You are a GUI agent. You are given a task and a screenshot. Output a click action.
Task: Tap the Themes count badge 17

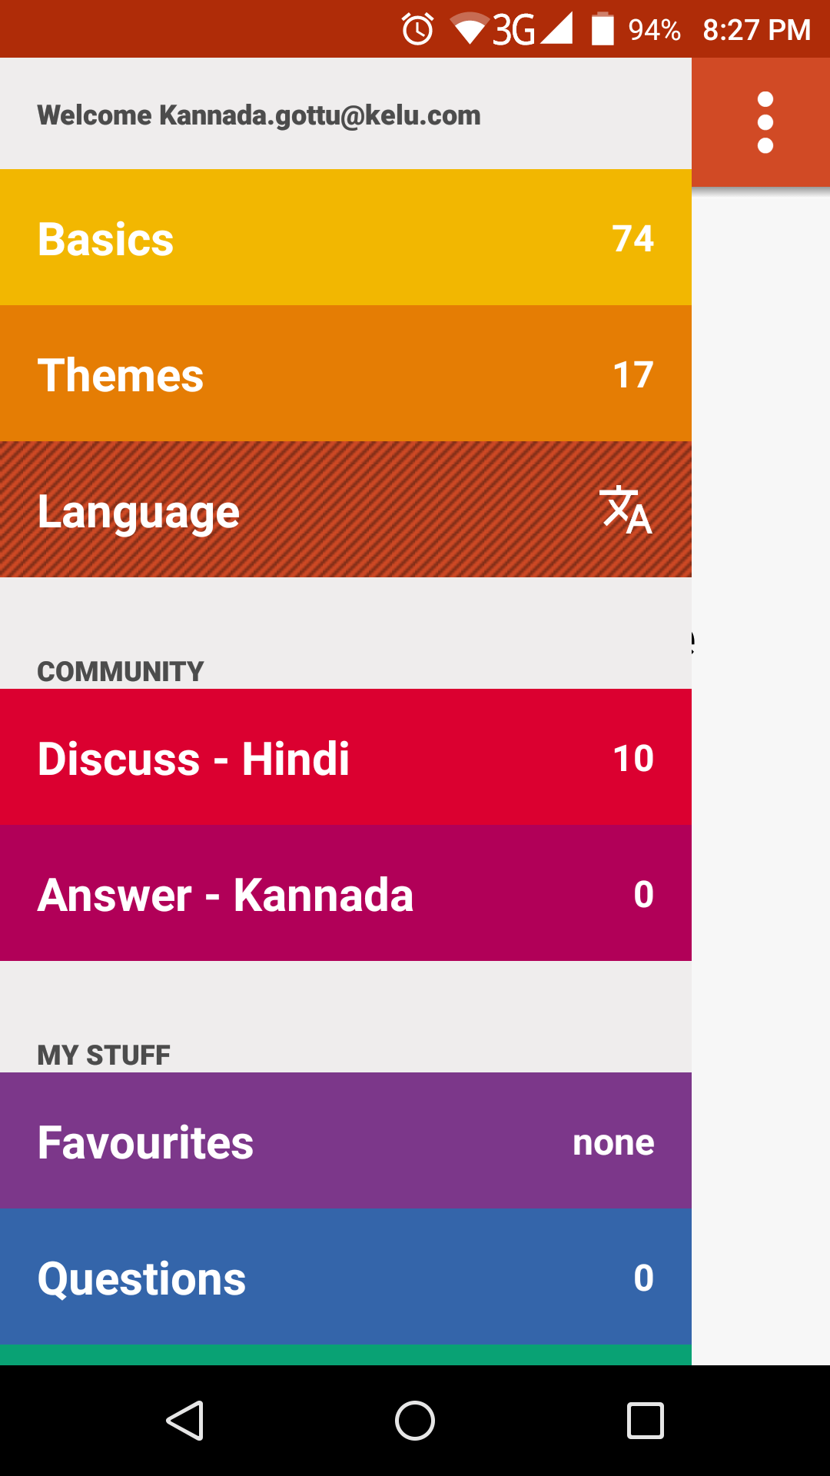(x=632, y=375)
